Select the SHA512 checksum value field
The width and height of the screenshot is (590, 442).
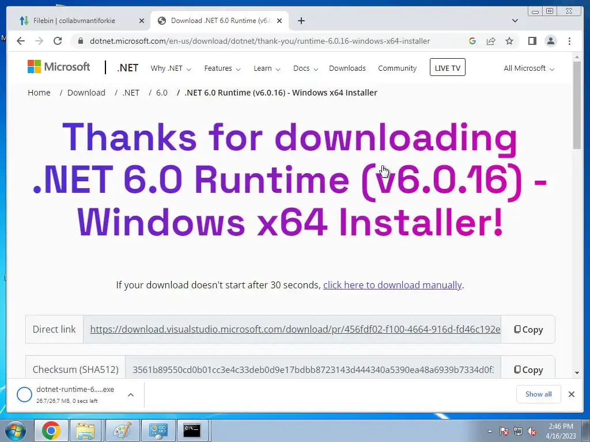click(313, 370)
